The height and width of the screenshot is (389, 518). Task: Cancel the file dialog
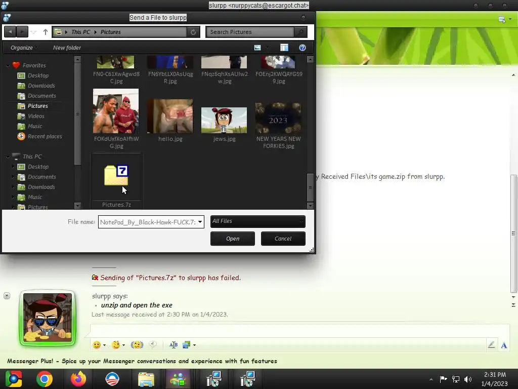283,239
